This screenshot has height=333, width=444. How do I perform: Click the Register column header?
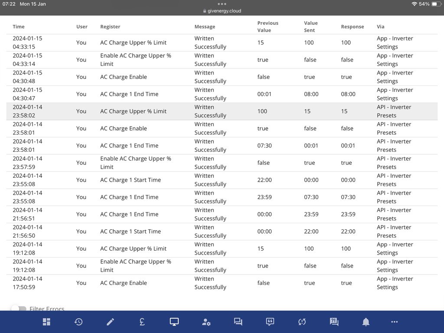click(x=110, y=27)
